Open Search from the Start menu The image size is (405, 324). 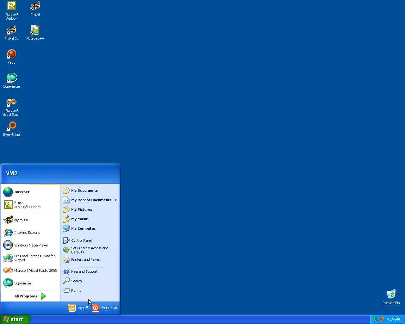[x=90, y=281]
